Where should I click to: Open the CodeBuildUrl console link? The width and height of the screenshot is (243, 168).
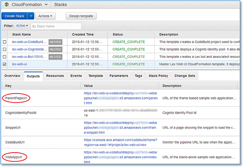120,142
